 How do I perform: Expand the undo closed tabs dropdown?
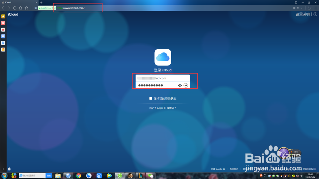click(x=312, y=8)
